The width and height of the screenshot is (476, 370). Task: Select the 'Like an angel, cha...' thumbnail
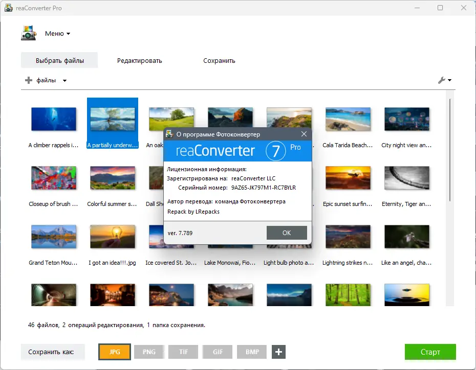407,237
